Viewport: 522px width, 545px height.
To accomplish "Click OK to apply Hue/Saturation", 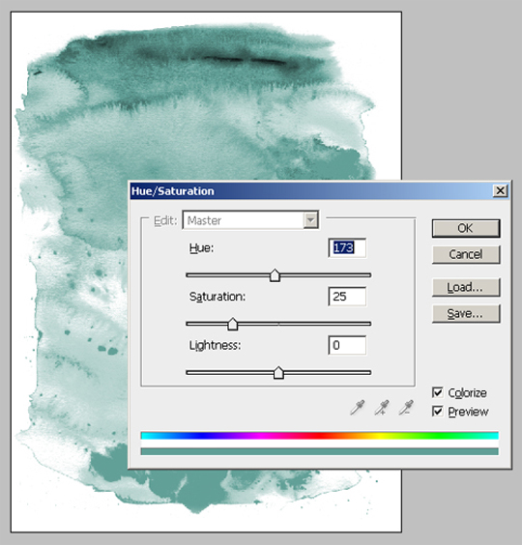I will coord(466,228).
